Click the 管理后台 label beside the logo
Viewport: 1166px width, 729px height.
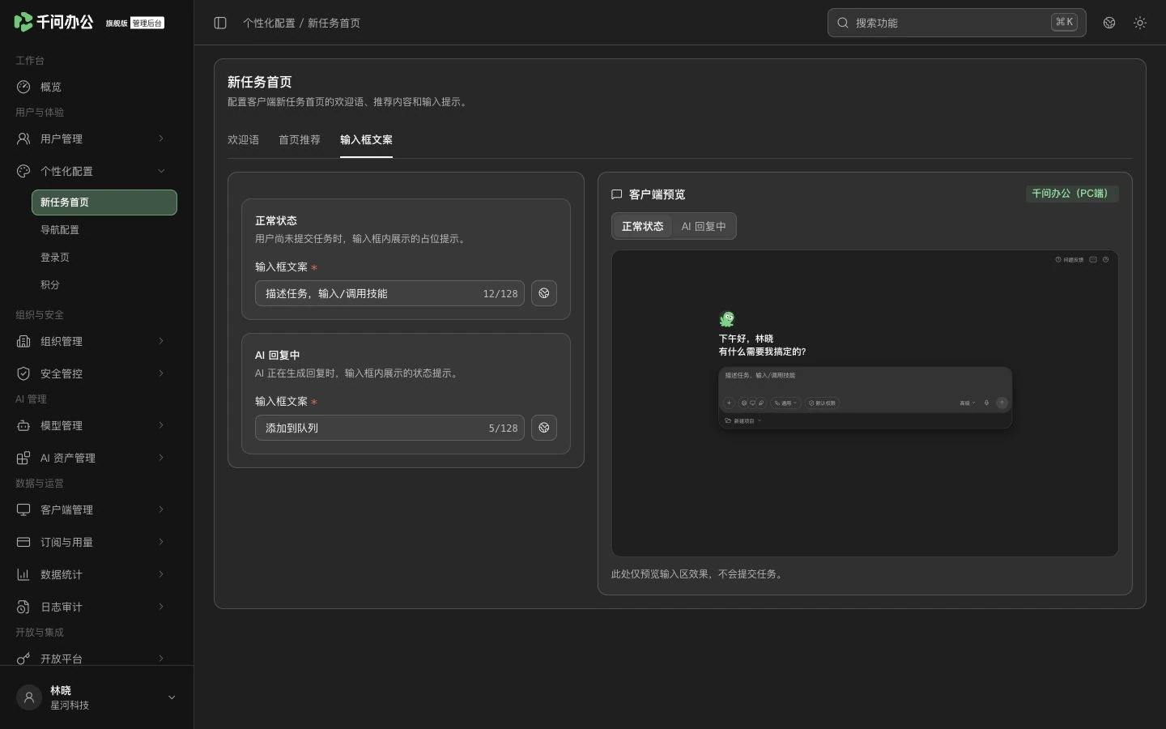(x=147, y=23)
